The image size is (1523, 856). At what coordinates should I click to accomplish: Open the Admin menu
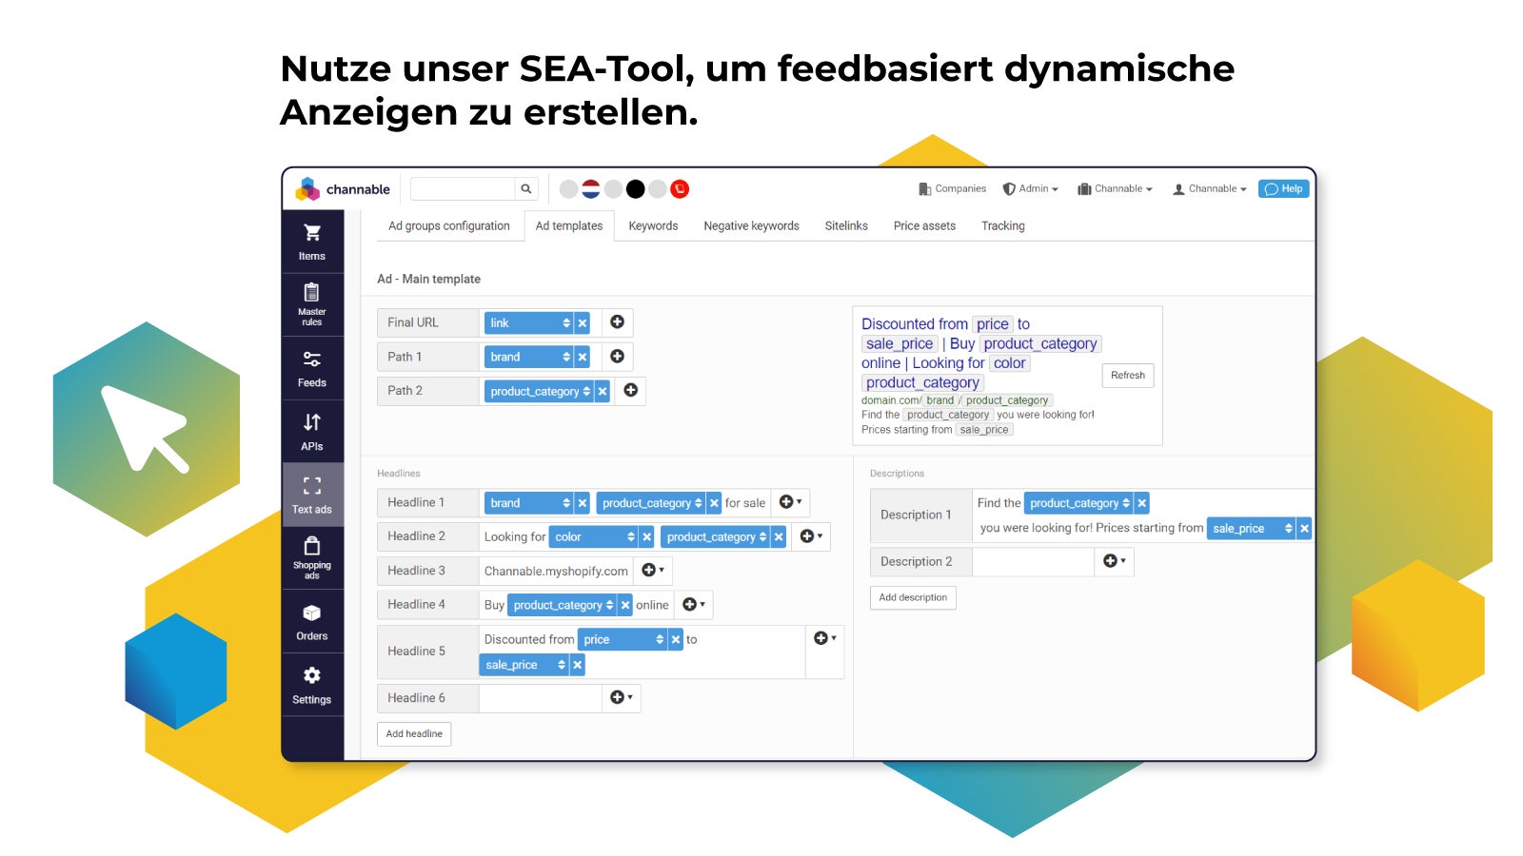tap(1031, 189)
